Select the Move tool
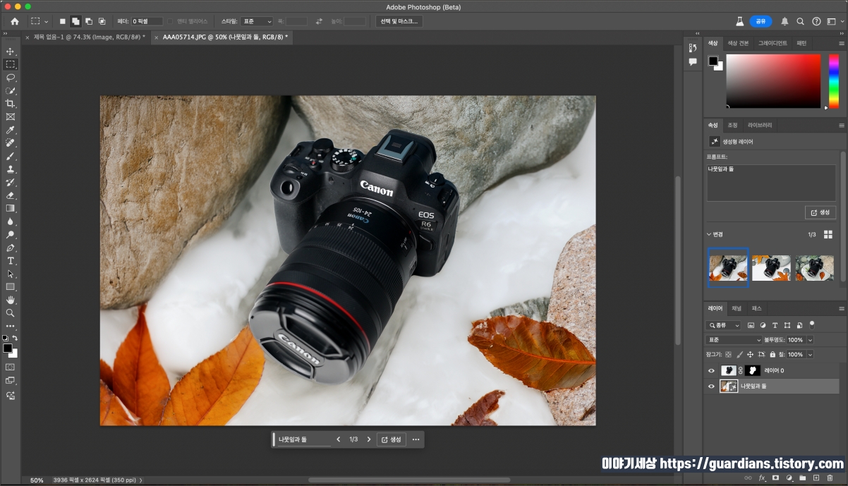This screenshot has width=848, height=486. [x=10, y=51]
